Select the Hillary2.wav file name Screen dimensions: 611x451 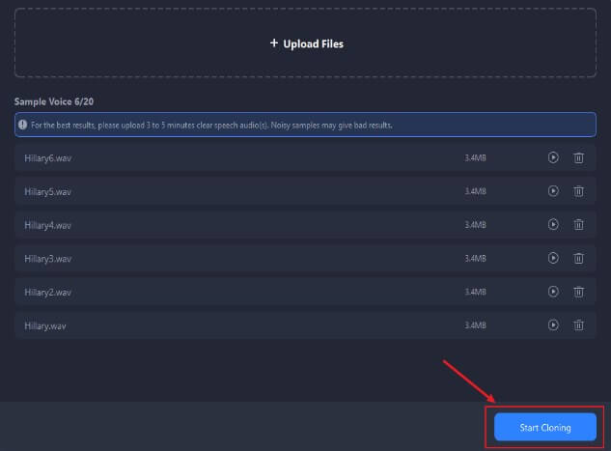click(48, 293)
